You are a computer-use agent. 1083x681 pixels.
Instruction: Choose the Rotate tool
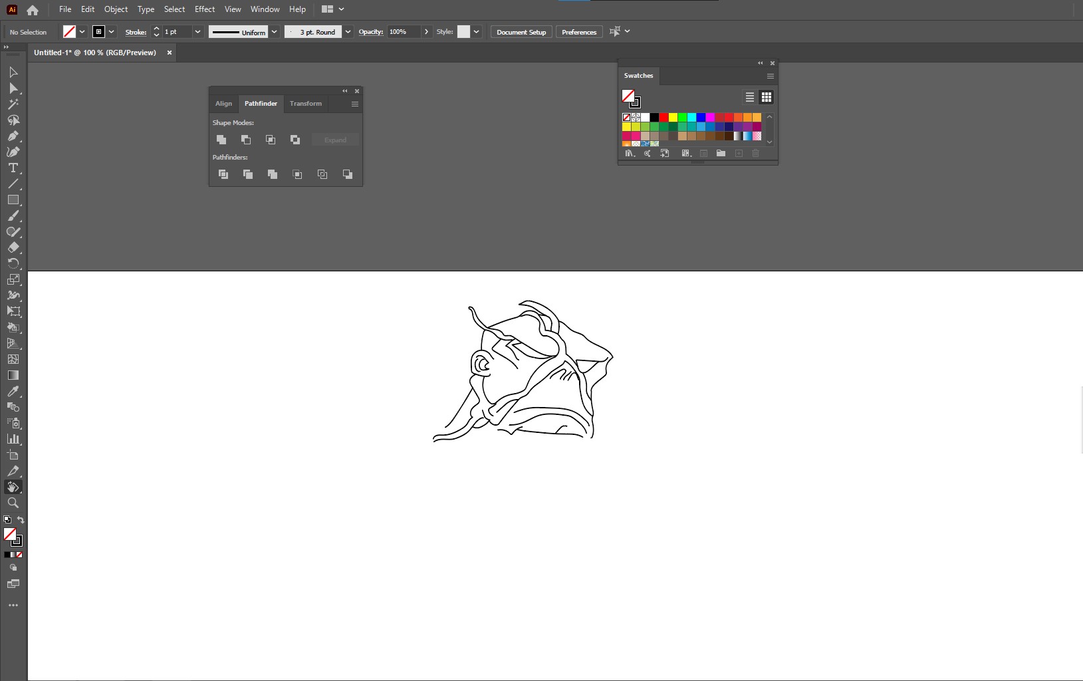pos(13,263)
